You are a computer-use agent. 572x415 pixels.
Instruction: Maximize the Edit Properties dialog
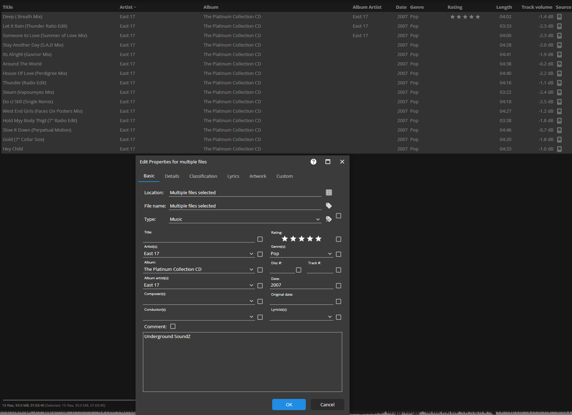point(328,162)
